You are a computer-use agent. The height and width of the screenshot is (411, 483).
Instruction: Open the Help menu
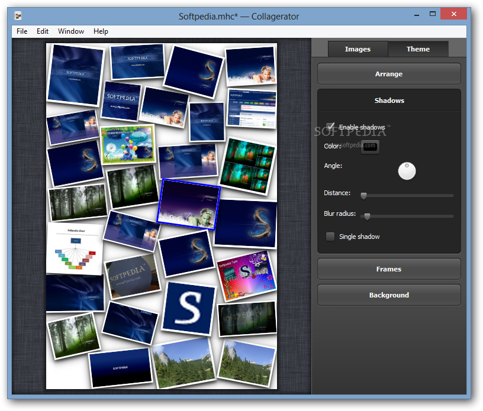point(101,31)
